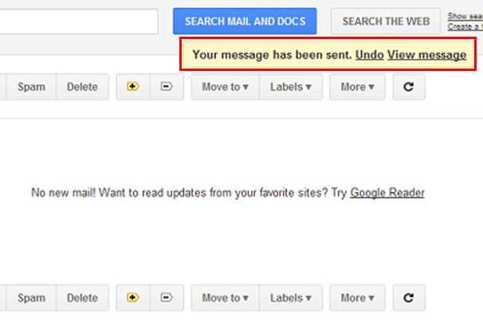Click bottom toolbar mark as important icon
The width and height of the screenshot is (483, 322).
132,298
